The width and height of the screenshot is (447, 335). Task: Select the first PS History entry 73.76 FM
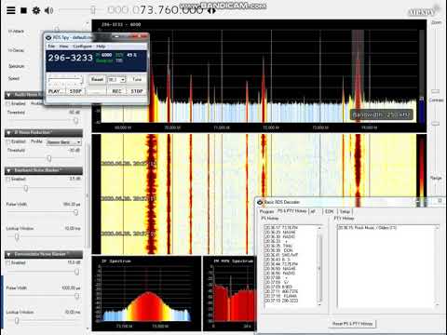[x=281, y=228]
